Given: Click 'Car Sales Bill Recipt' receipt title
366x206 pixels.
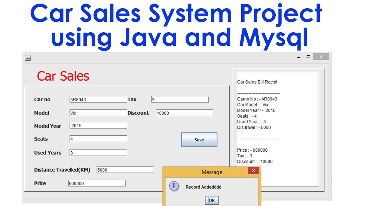Looking at the screenshot, I should click(257, 82).
